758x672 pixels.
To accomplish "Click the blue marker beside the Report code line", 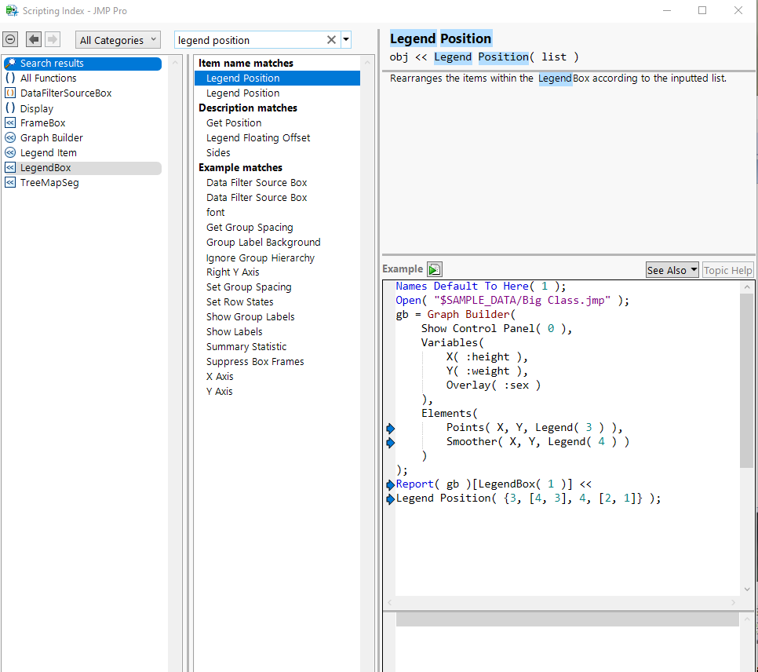I will click(x=390, y=485).
